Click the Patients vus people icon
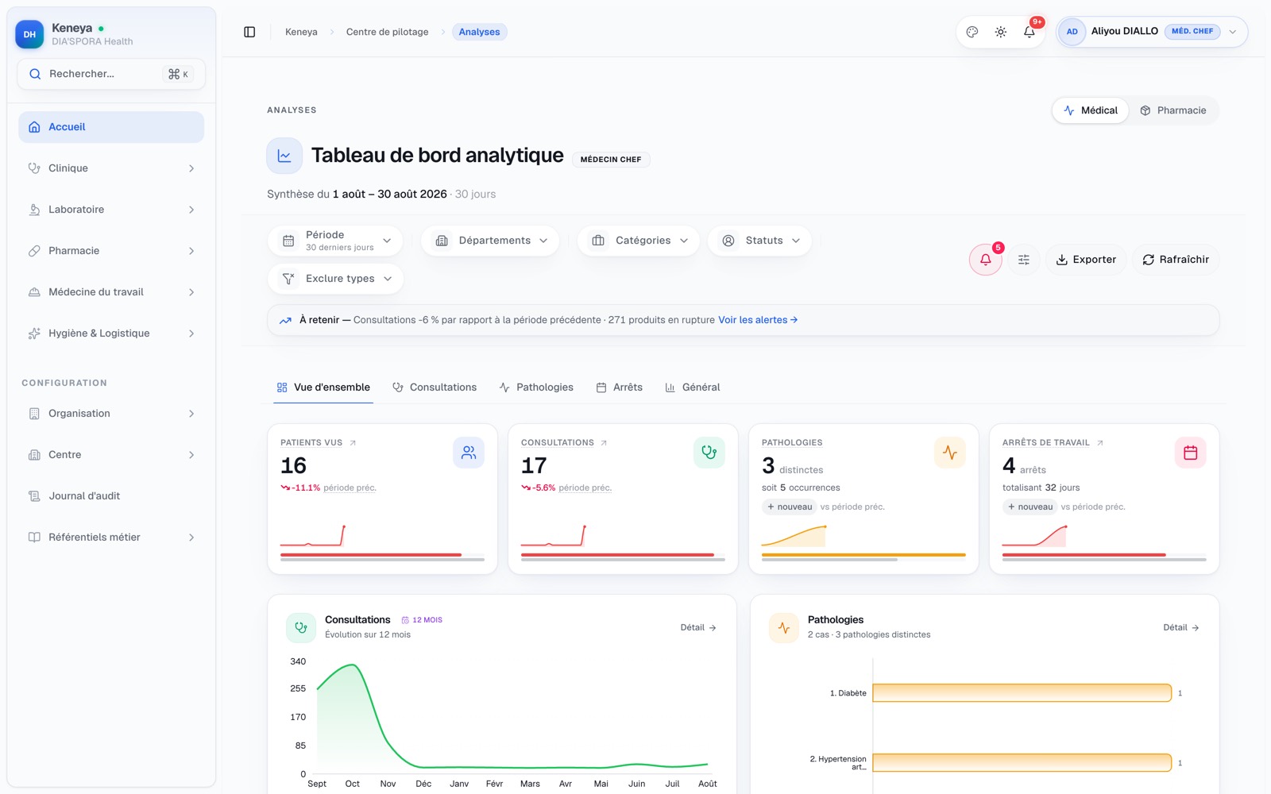 click(469, 453)
